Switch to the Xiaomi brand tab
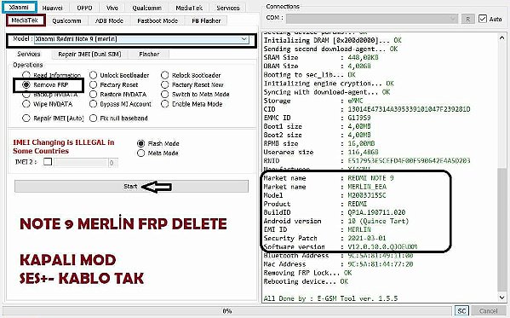510x318 pixels. point(20,7)
